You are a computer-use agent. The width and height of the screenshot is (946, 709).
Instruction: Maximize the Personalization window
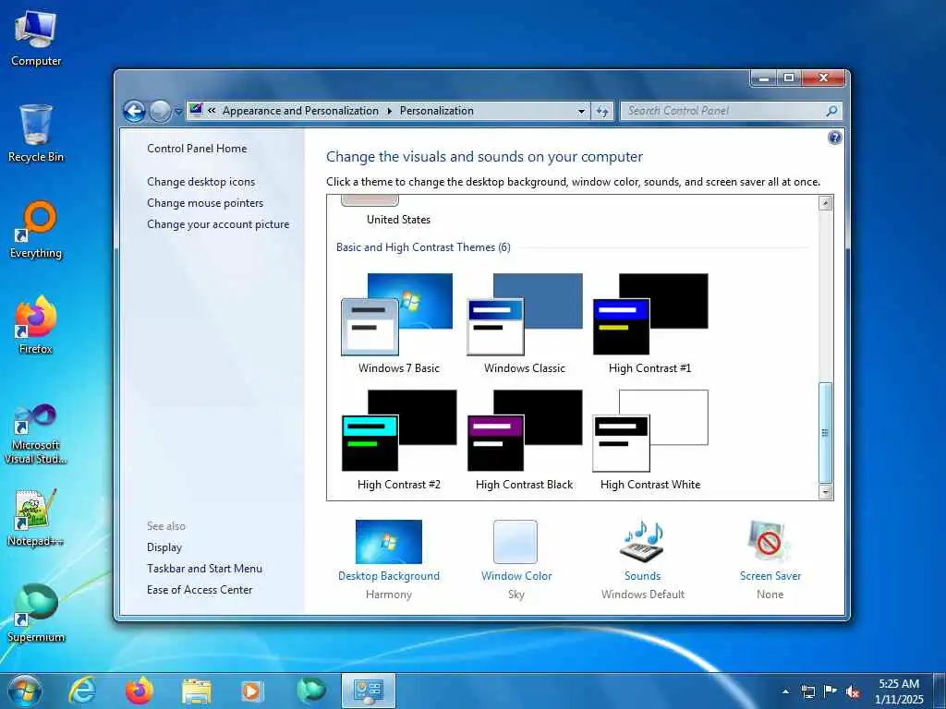[789, 78]
